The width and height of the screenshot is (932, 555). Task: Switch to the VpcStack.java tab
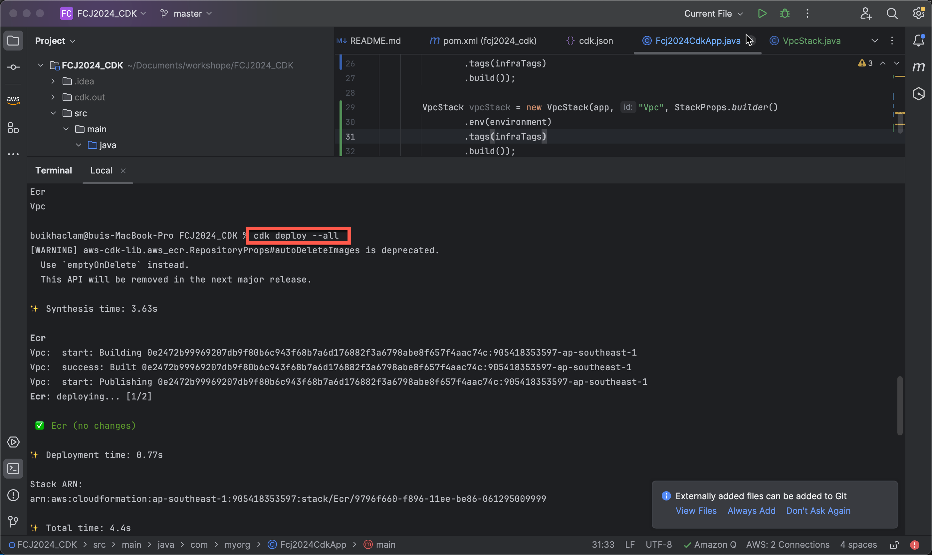[805, 41]
